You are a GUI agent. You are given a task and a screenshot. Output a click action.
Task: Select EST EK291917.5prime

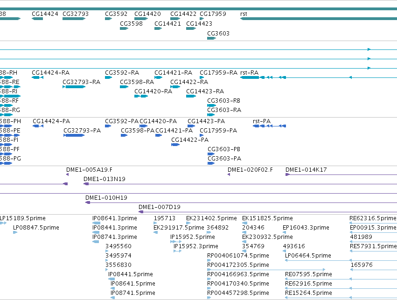(x=179, y=228)
